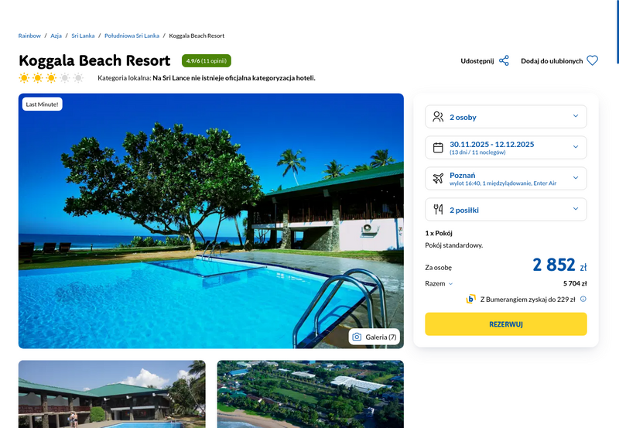Click the share icon next to Udostępnij

coord(504,61)
